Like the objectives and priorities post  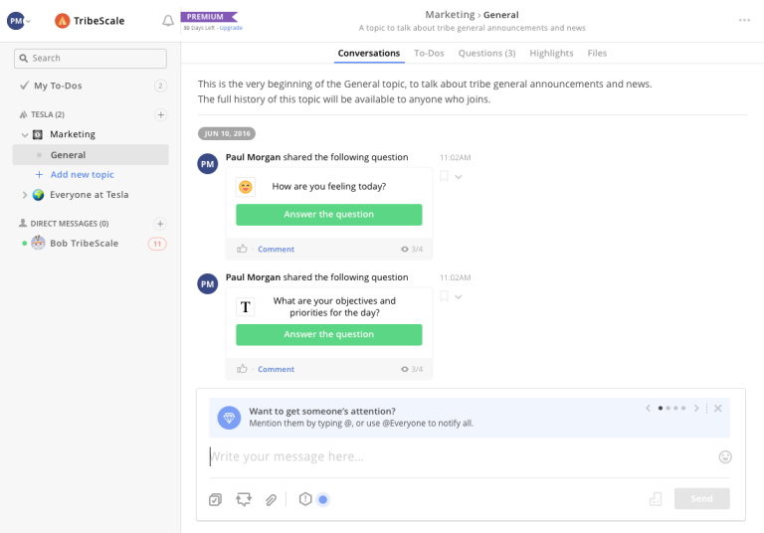(x=242, y=368)
